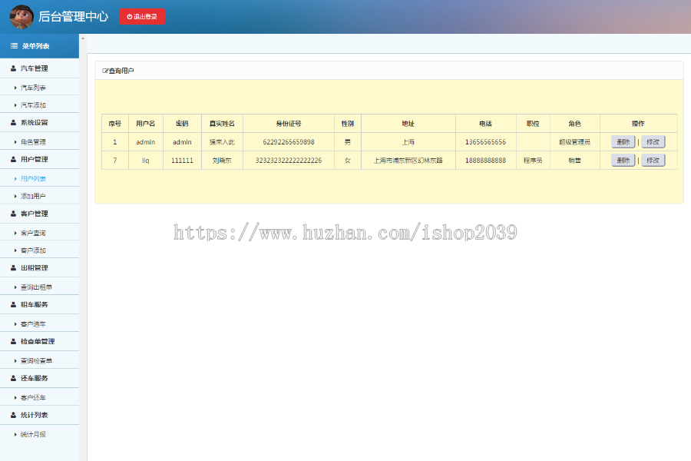Click the person icon beside 还车服务

(x=13, y=378)
